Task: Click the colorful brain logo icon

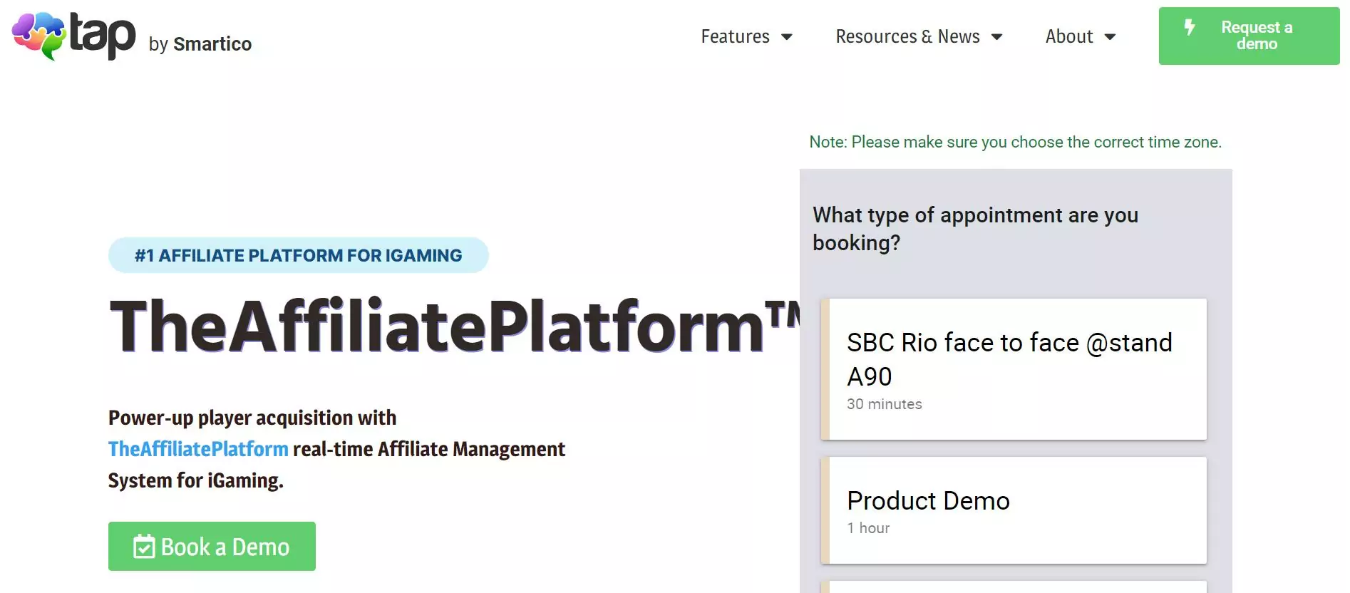Action: coord(38,36)
